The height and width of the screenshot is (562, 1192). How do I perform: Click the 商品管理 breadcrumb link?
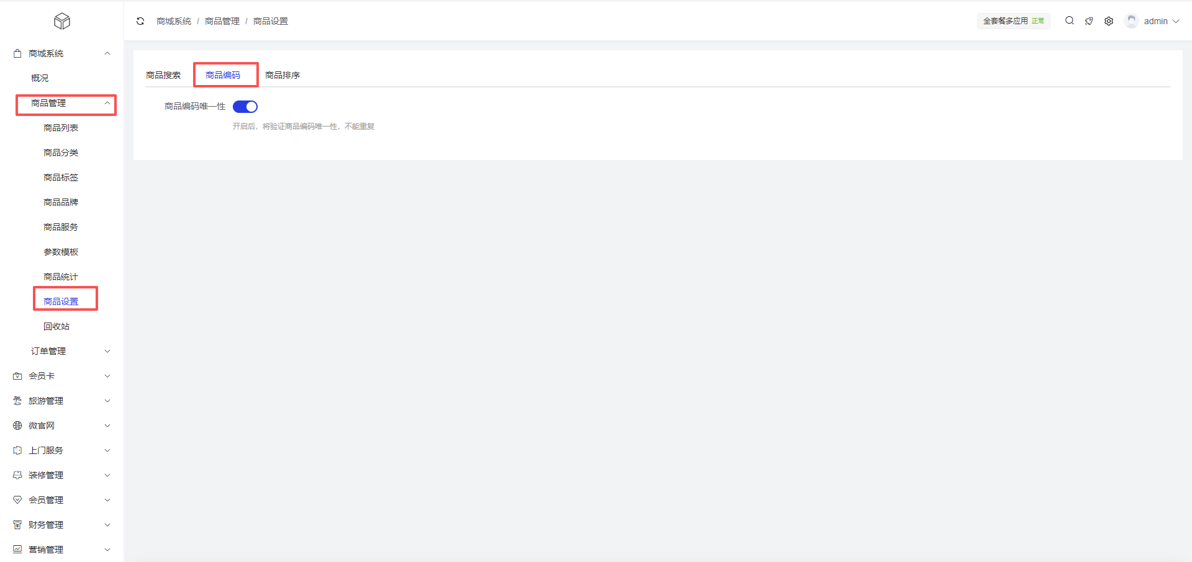222,21
